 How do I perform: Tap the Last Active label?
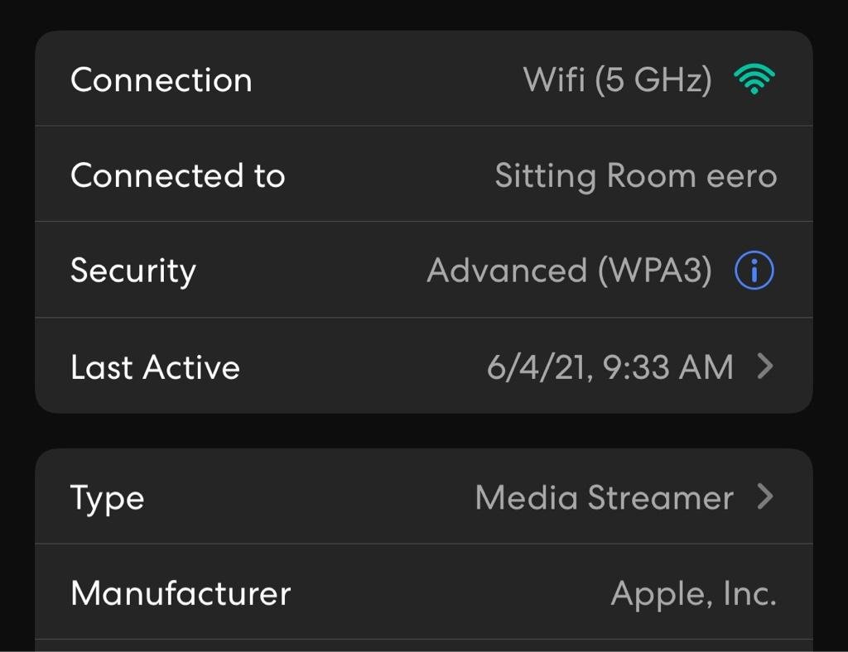pyautogui.click(x=155, y=367)
